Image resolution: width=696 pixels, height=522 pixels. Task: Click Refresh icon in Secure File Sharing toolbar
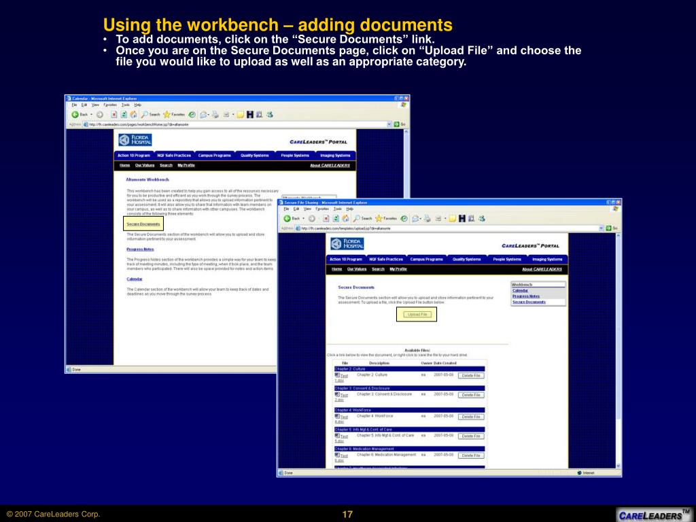tap(336, 218)
